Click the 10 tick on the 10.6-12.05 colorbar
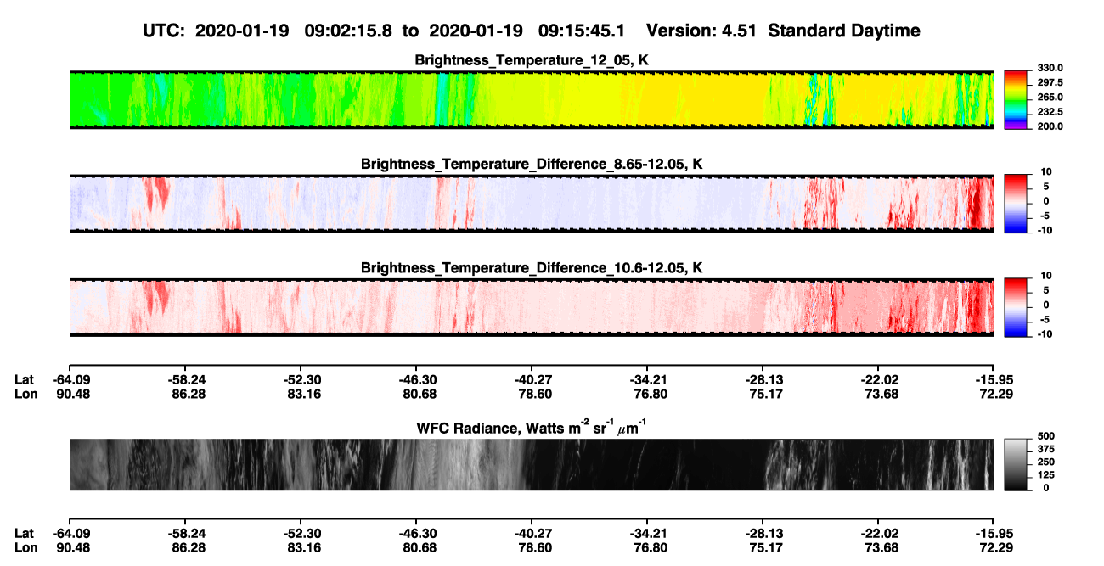1104x566 pixels. tap(1046, 276)
